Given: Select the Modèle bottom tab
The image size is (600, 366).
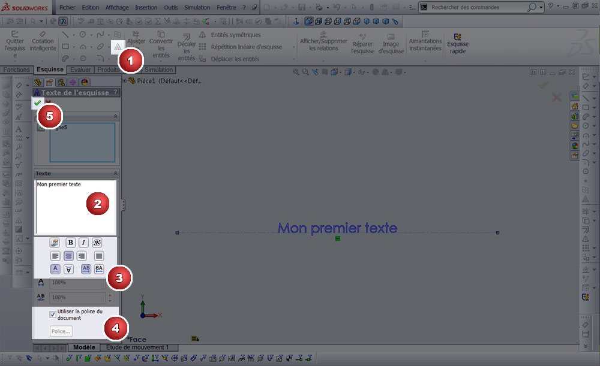Looking at the screenshot, I should coord(84,347).
